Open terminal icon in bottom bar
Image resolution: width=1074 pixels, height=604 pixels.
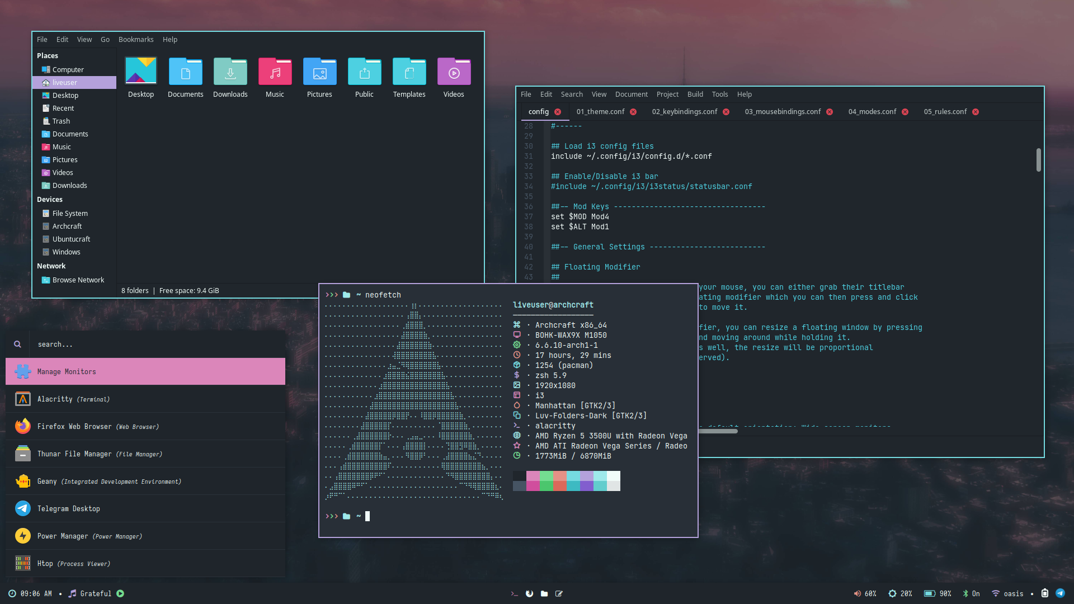point(515,594)
